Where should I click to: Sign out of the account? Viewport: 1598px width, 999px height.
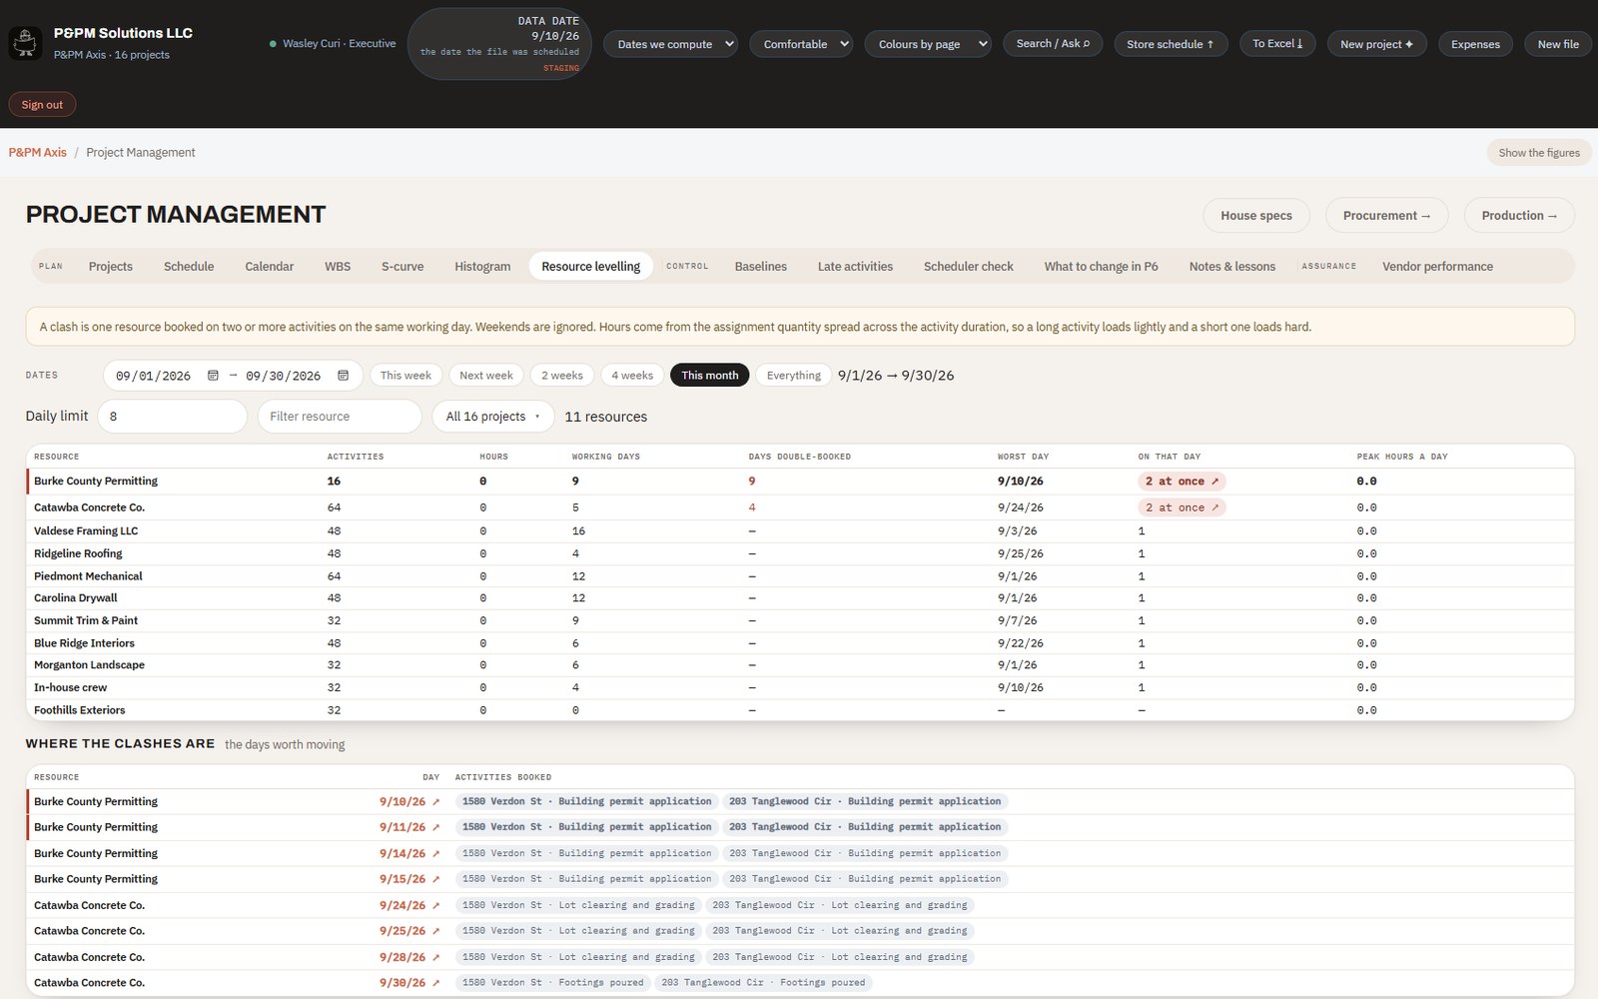[x=42, y=105]
